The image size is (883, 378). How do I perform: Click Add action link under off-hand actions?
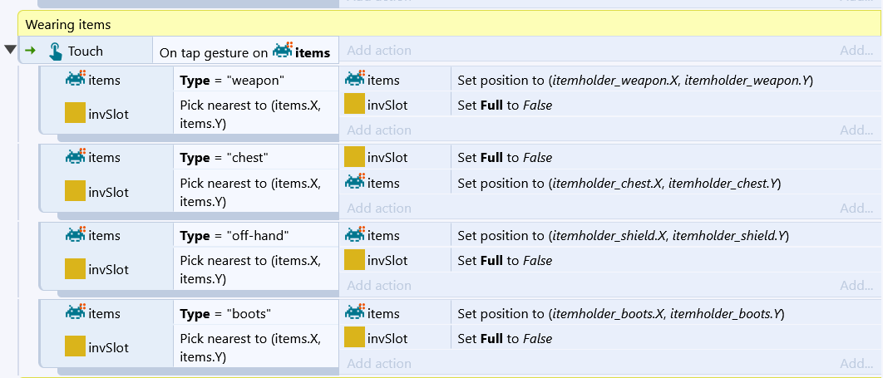(379, 285)
